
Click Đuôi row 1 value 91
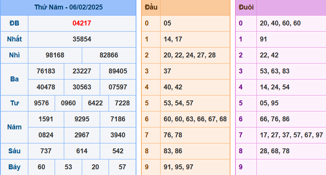263,39
